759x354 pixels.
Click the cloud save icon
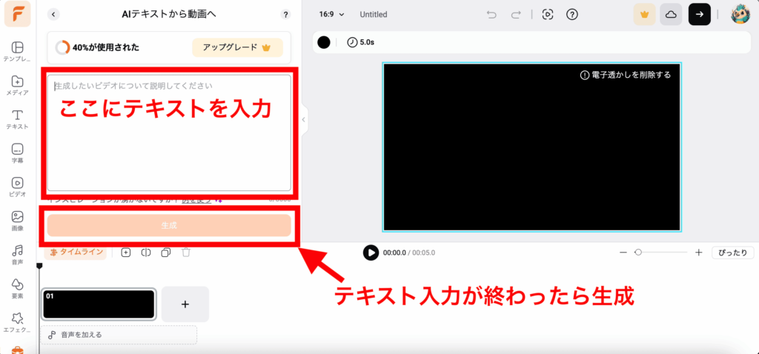click(x=671, y=15)
